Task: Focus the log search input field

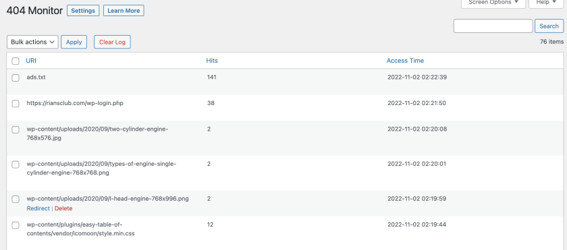Action: (493, 26)
